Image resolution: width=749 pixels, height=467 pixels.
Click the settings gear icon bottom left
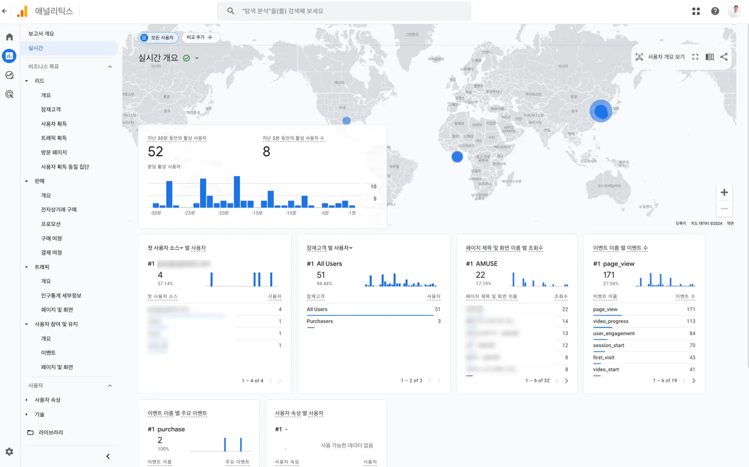pyautogui.click(x=10, y=452)
